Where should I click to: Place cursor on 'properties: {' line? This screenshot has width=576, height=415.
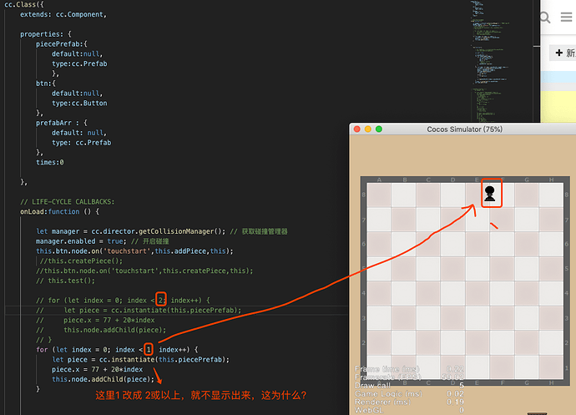coord(46,34)
